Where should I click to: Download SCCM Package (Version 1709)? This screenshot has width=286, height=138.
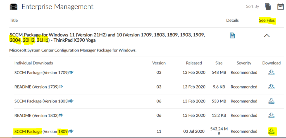(x=271, y=72)
